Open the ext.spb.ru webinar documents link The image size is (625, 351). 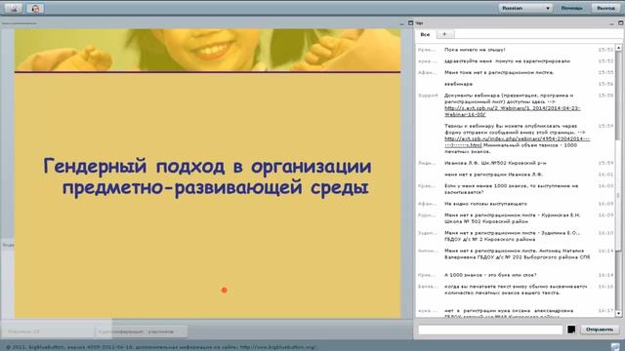(512, 111)
